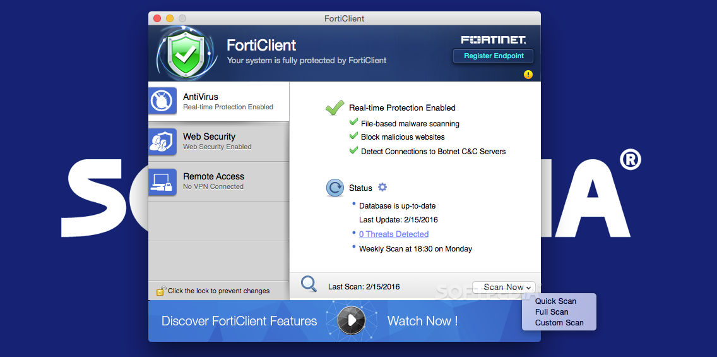Viewport: 717px width, 357px height.
Task: Play the Discover FortiClient Features video
Action: click(351, 320)
